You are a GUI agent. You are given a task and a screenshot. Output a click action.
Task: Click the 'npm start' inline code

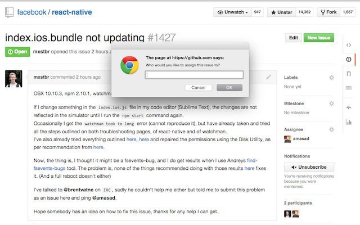133,116
